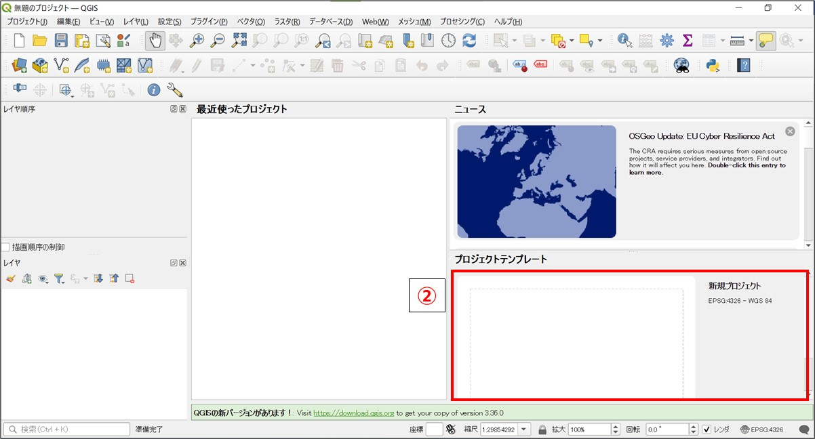Image resolution: width=815 pixels, height=439 pixels.
Task: Toggle the Map Tips speech bubble
Action: (x=766, y=41)
